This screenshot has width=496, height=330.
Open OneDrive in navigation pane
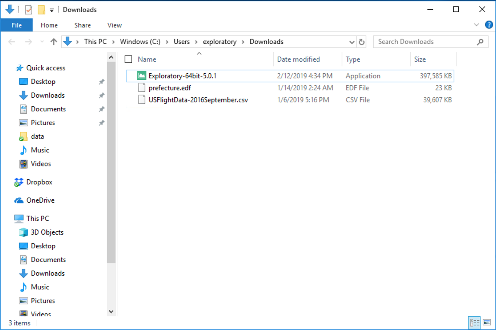click(40, 200)
